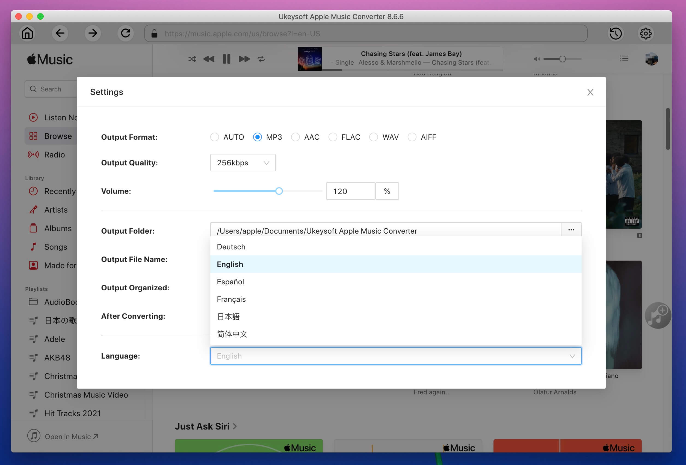686x465 pixels.
Task: Open the Browse section in sidebar
Action: coord(58,135)
